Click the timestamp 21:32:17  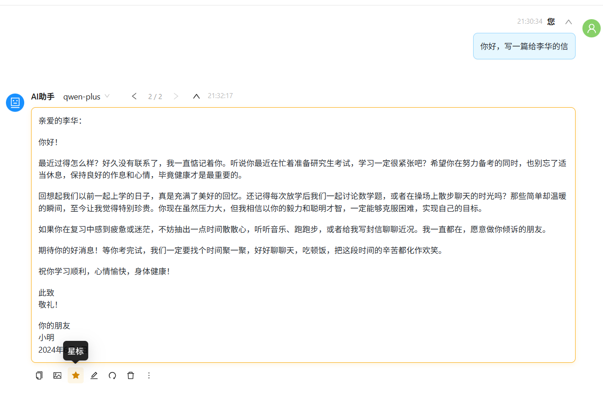pos(220,96)
